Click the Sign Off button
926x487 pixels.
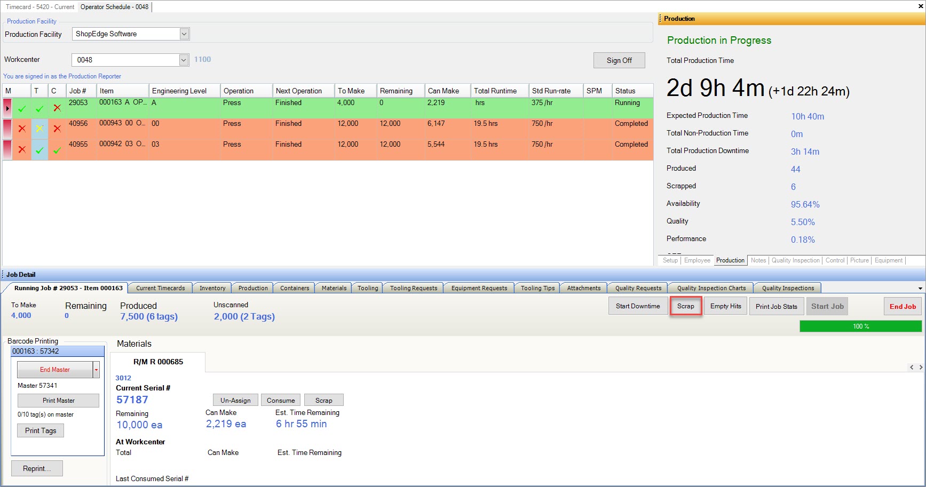619,60
